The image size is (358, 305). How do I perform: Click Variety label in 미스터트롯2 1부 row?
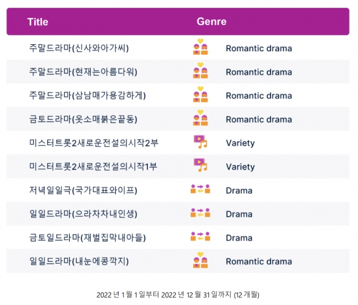(240, 167)
